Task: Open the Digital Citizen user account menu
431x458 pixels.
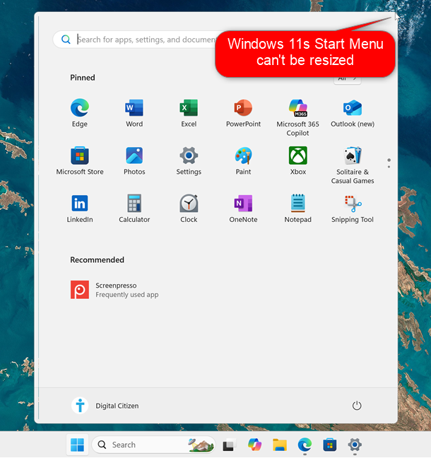Action: point(105,406)
